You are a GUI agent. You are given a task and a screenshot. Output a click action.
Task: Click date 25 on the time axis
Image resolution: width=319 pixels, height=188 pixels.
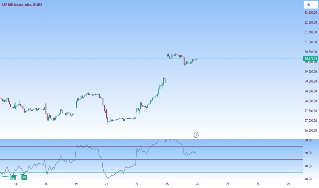point(167,184)
